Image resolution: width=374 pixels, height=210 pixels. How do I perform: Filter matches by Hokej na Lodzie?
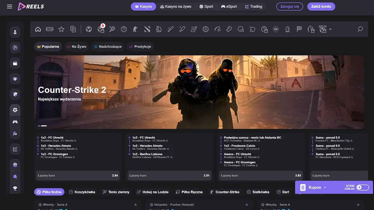point(153,192)
